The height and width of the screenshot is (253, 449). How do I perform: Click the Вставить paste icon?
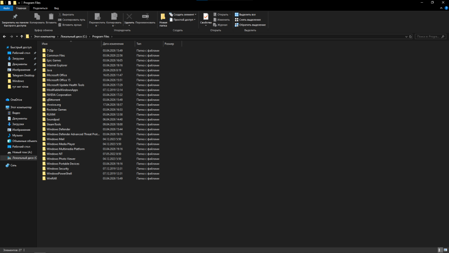pyautogui.click(x=51, y=18)
